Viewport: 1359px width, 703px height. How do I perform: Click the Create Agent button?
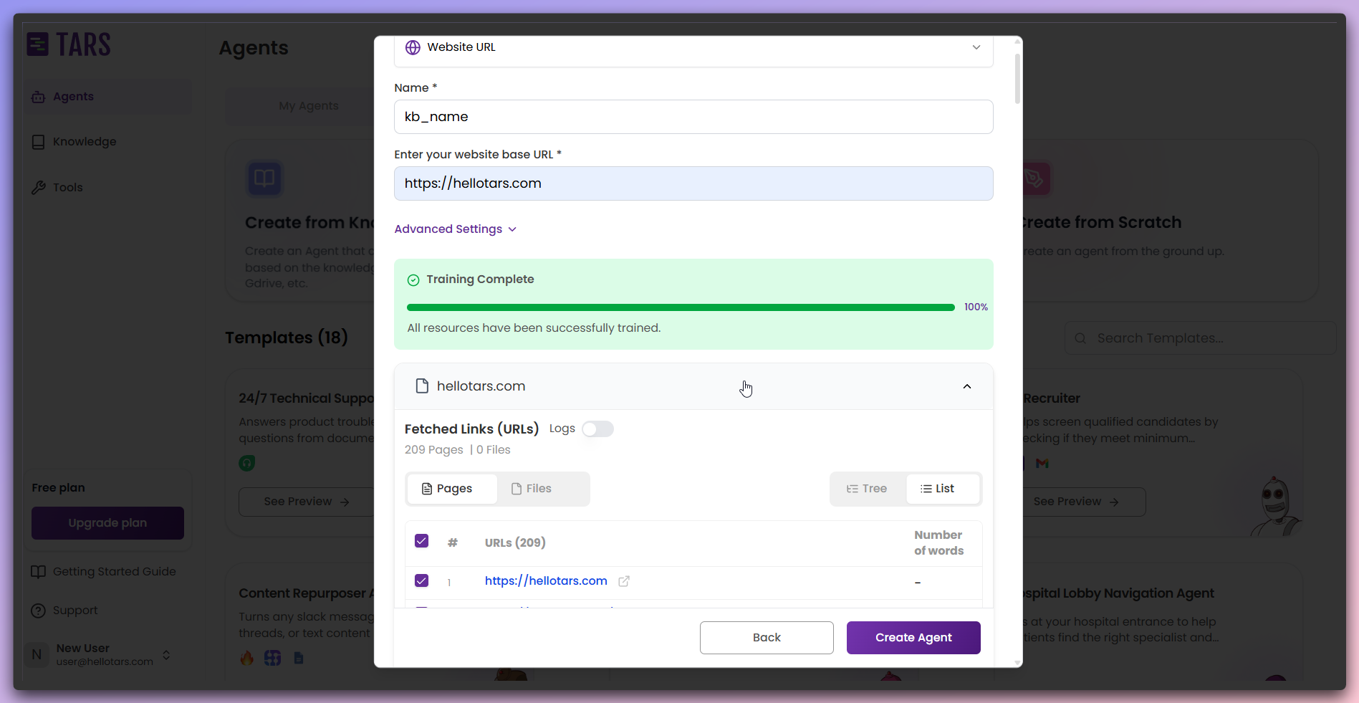click(x=913, y=638)
